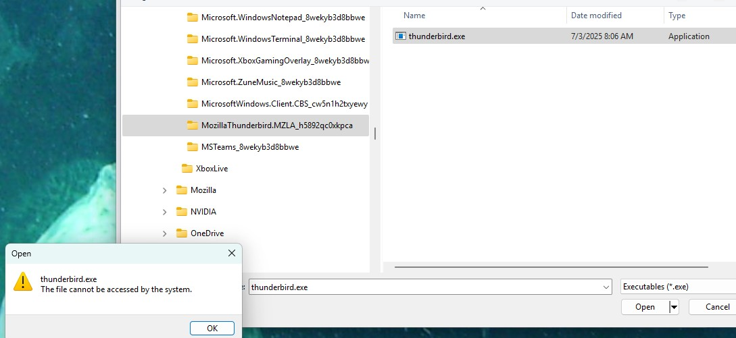Confirm the error dialog with OK
Image resolution: width=736 pixels, height=338 pixels.
(x=212, y=328)
